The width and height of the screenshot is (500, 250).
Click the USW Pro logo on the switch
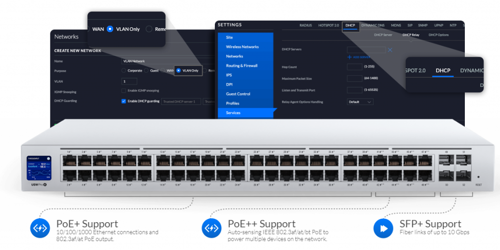click(39, 185)
